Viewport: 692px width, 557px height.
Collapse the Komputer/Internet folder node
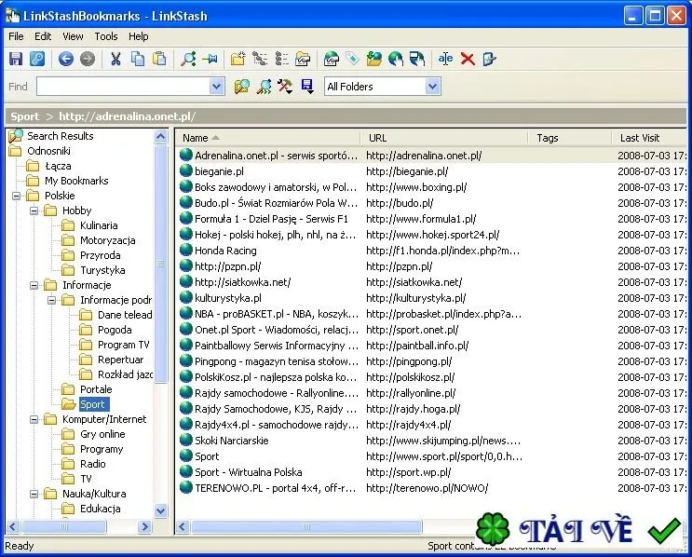pos(34,419)
